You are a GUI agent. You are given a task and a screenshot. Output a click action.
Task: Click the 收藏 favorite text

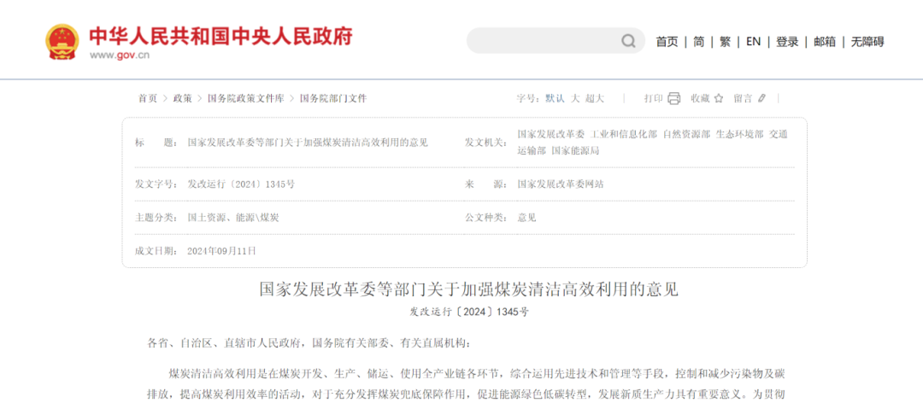coord(701,98)
